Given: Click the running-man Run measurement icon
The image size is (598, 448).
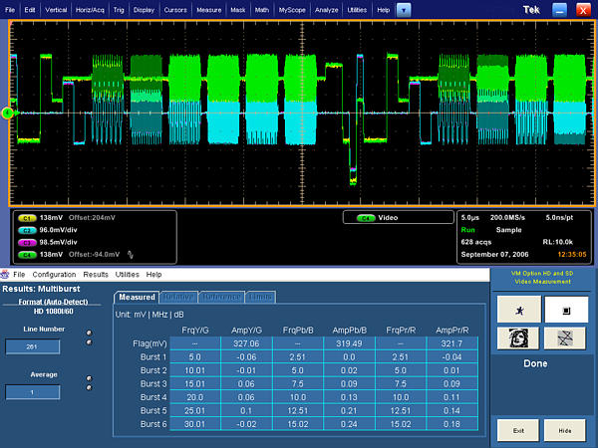Looking at the screenshot, I should point(519,311).
